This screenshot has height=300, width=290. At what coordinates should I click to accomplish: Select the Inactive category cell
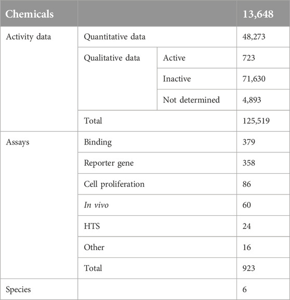coord(197,79)
